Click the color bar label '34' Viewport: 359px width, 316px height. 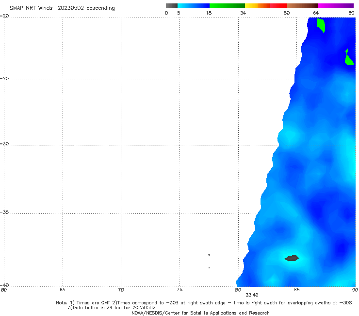pyautogui.click(x=243, y=13)
